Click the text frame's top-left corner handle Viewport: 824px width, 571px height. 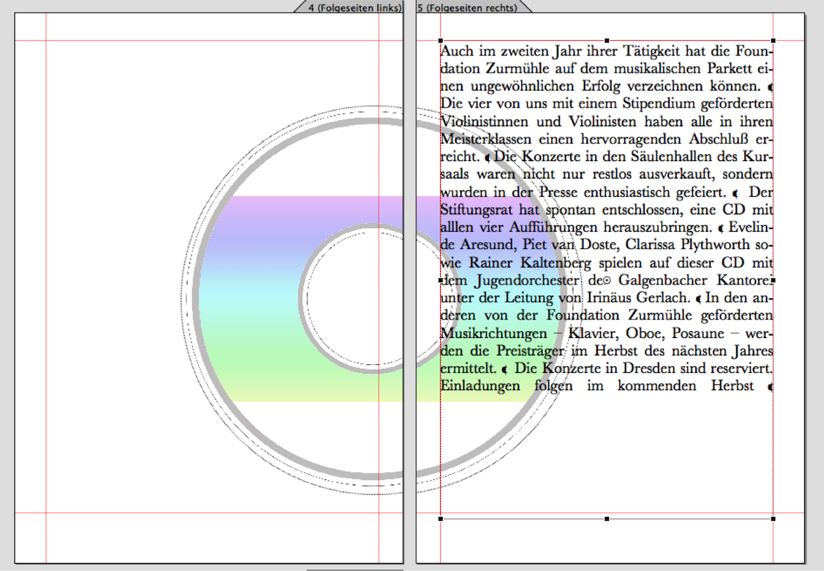(441, 41)
